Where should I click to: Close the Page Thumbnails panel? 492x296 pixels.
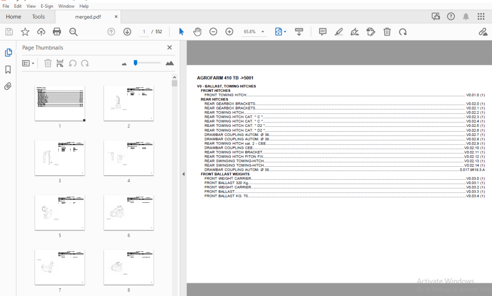click(x=170, y=48)
